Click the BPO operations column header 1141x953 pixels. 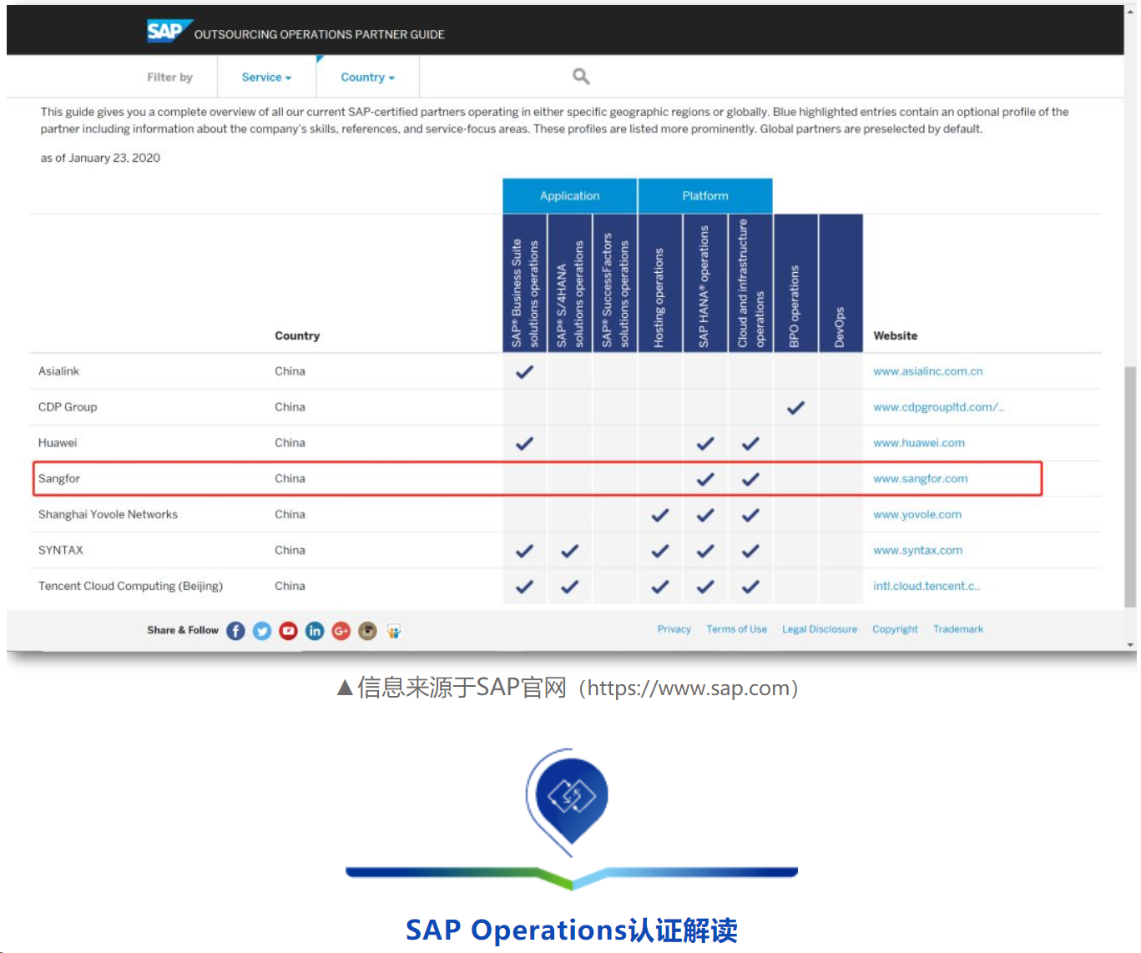coord(795,283)
